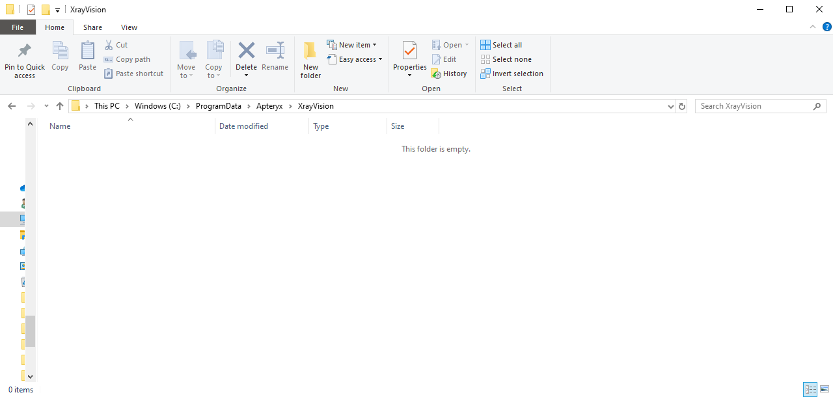Click This PC in address bar

click(107, 106)
